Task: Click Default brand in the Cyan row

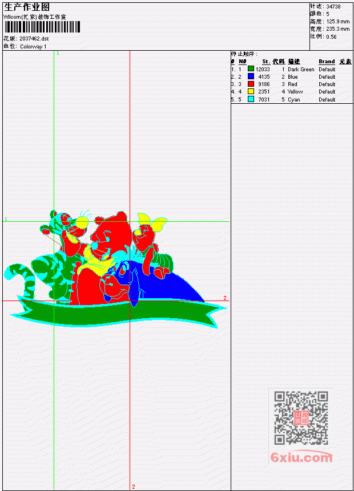Action: (x=327, y=100)
